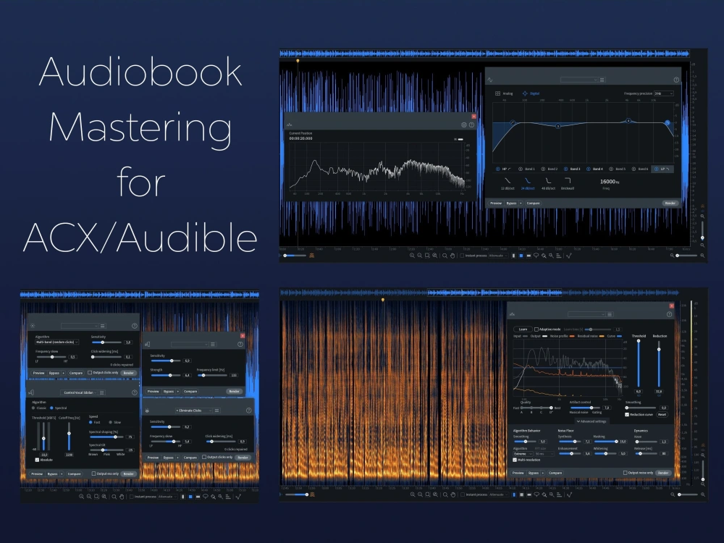Select the 48 dB/oct filter slope icon
Image resolution: width=724 pixels, height=543 pixels.
[548, 180]
